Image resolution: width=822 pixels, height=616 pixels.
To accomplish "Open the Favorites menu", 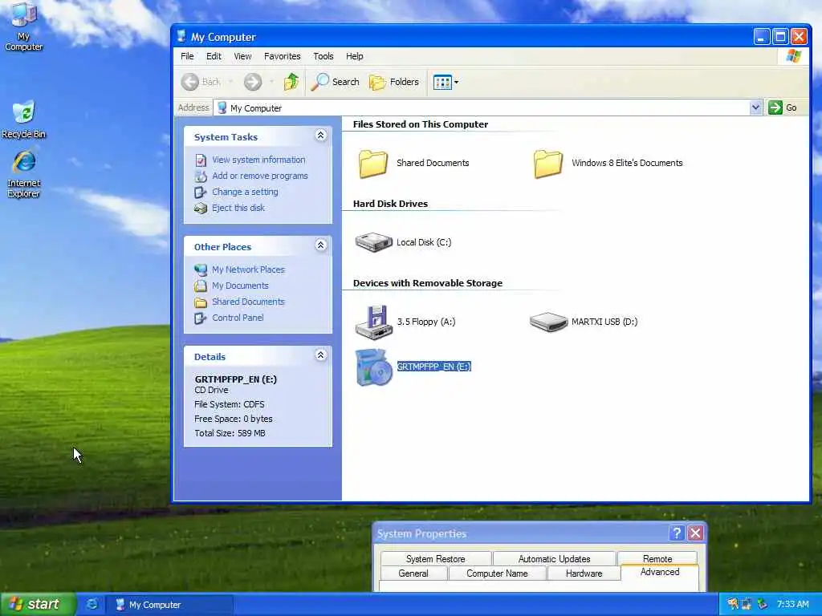I will tap(282, 56).
